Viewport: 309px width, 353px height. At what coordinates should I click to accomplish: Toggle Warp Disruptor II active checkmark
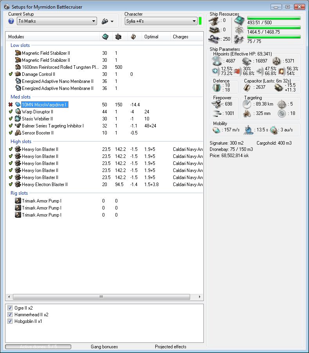pyautogui.click(x=11, y=111)
